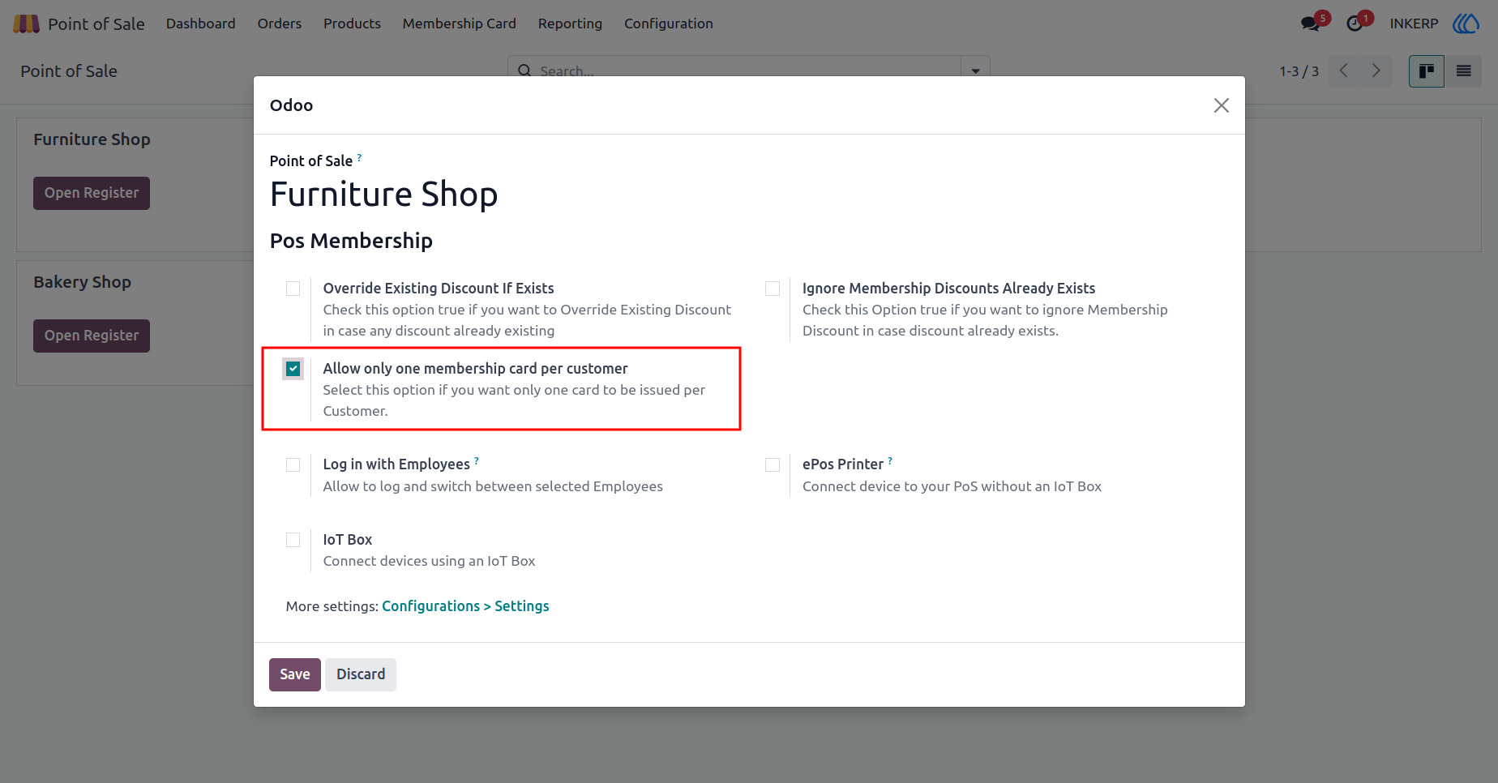
Task: Open Register for Bakery Shop
Action: tap(92, 336)
